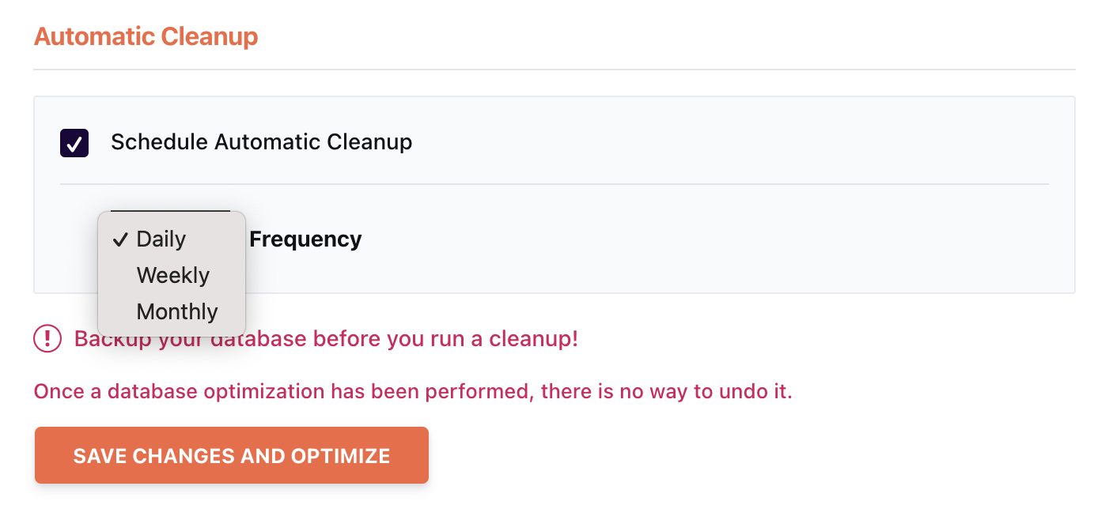Select Weekly from the frequency dropdown
The image size is (1109, 520).
tap(173, 275)
